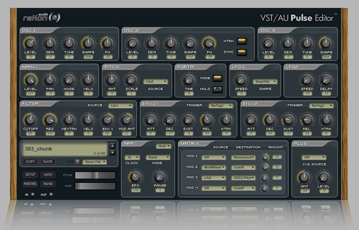Click the MAIN PAN knob
Image resolution: width=359 pixels, height=230 pixels.
tap(50, 79)
